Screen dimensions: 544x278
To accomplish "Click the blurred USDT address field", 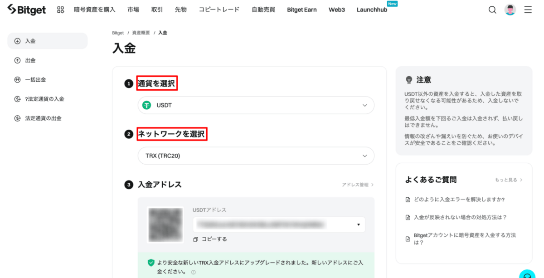I will tap(279, 224).
